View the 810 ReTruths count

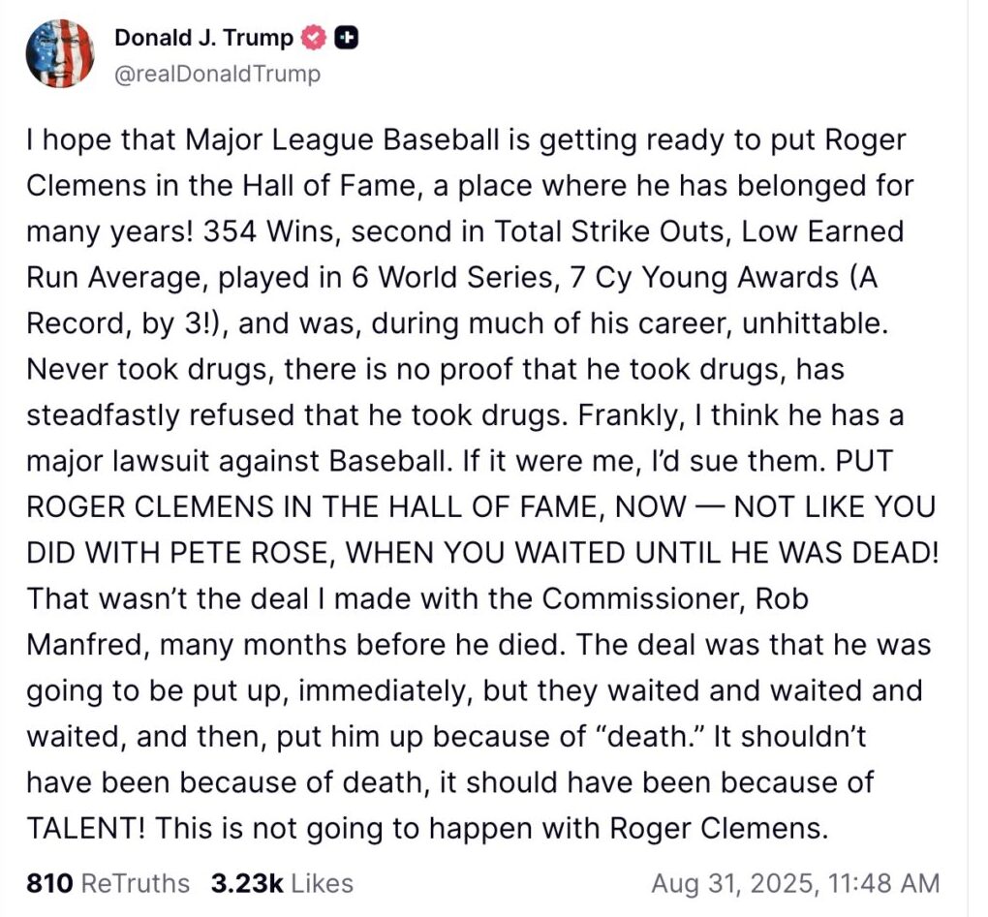coord(108,883)
